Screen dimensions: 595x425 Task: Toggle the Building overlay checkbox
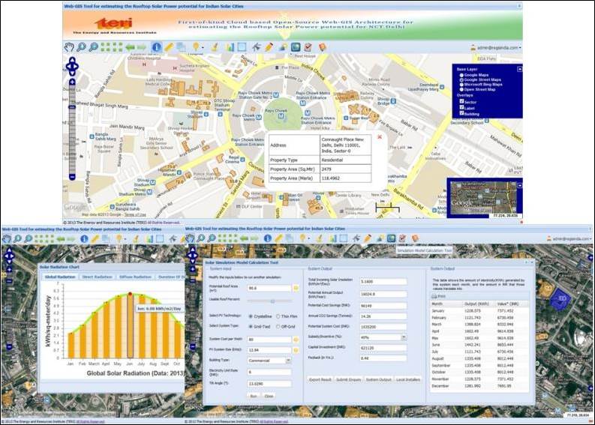461,113
